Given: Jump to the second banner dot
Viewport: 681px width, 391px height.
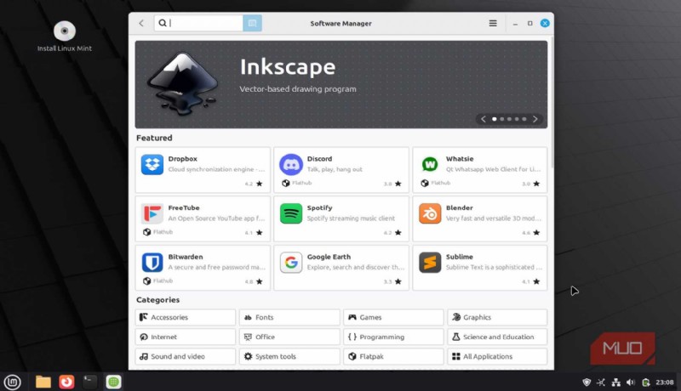Looking at the screenshot, I should coord(502,119).
